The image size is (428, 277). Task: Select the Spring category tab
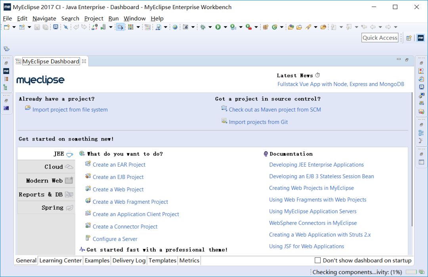click(x=46, y=208)
